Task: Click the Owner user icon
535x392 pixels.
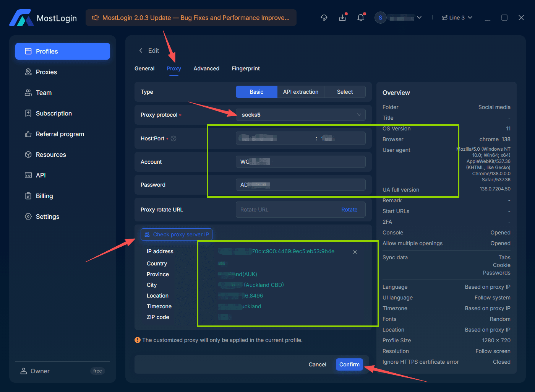Action: coord(24,371)
